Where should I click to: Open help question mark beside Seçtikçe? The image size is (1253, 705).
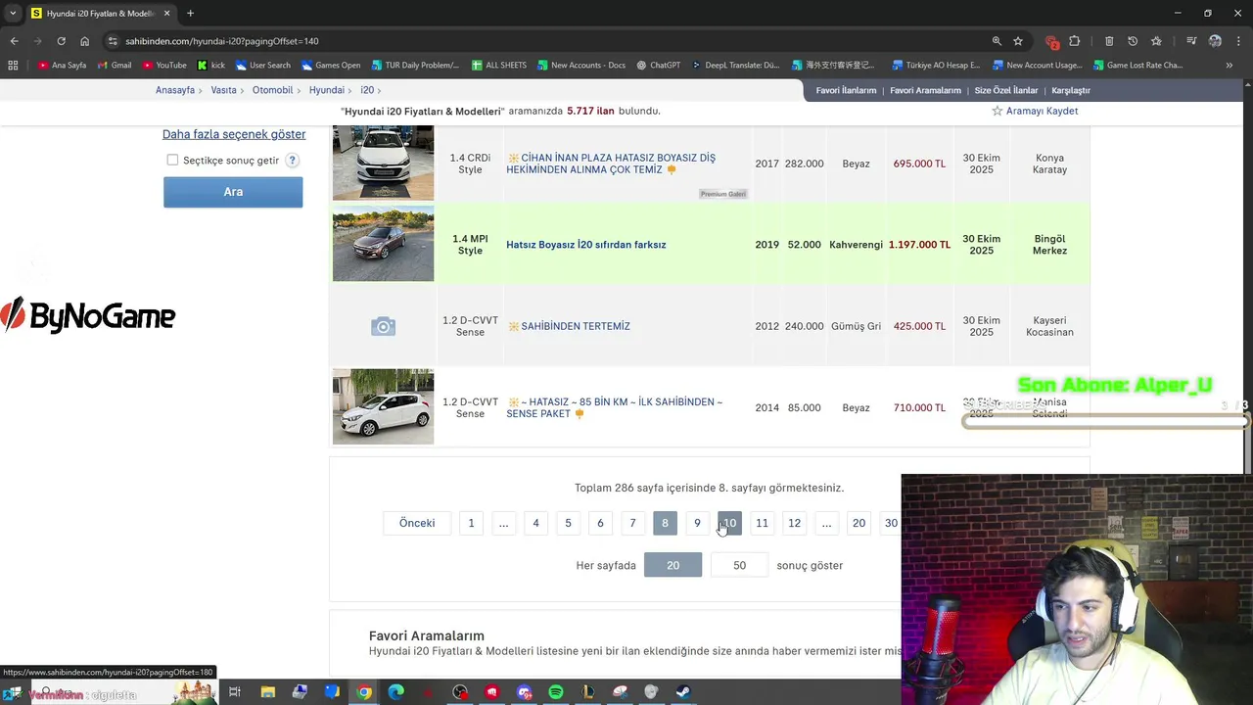pos(292,160)
